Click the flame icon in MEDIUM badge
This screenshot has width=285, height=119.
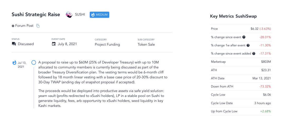(93, 15)
